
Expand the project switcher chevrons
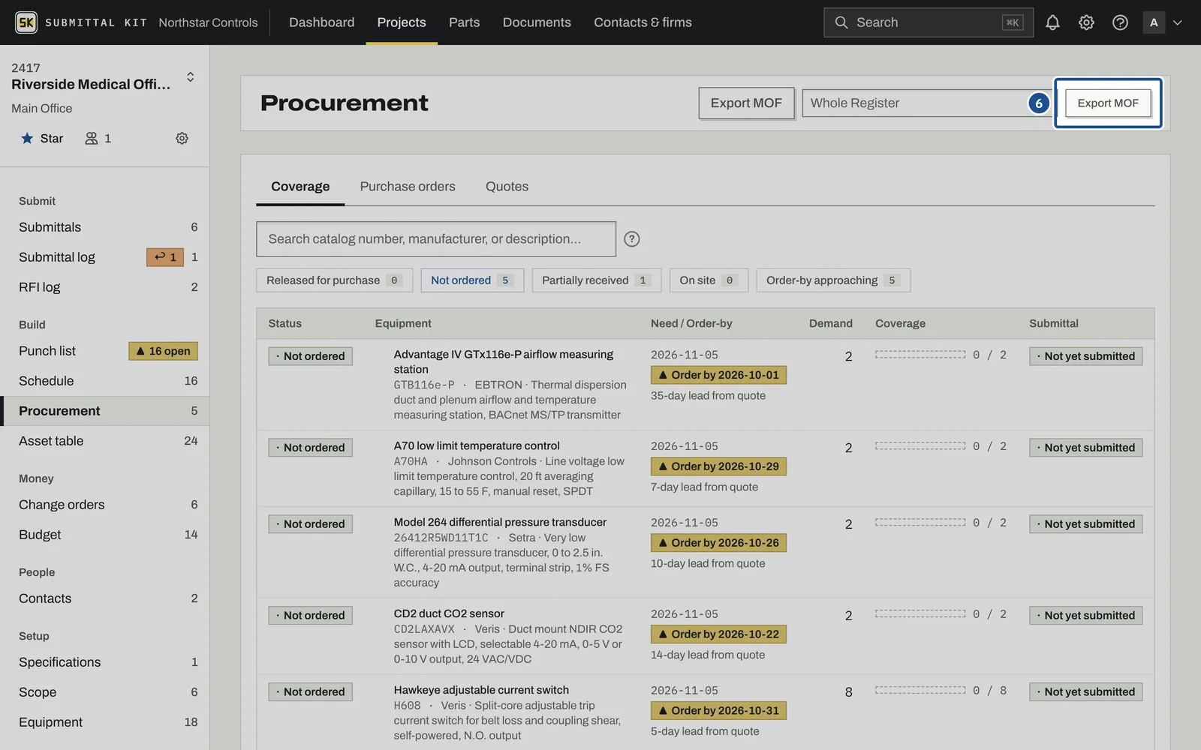tap(191, 76)
